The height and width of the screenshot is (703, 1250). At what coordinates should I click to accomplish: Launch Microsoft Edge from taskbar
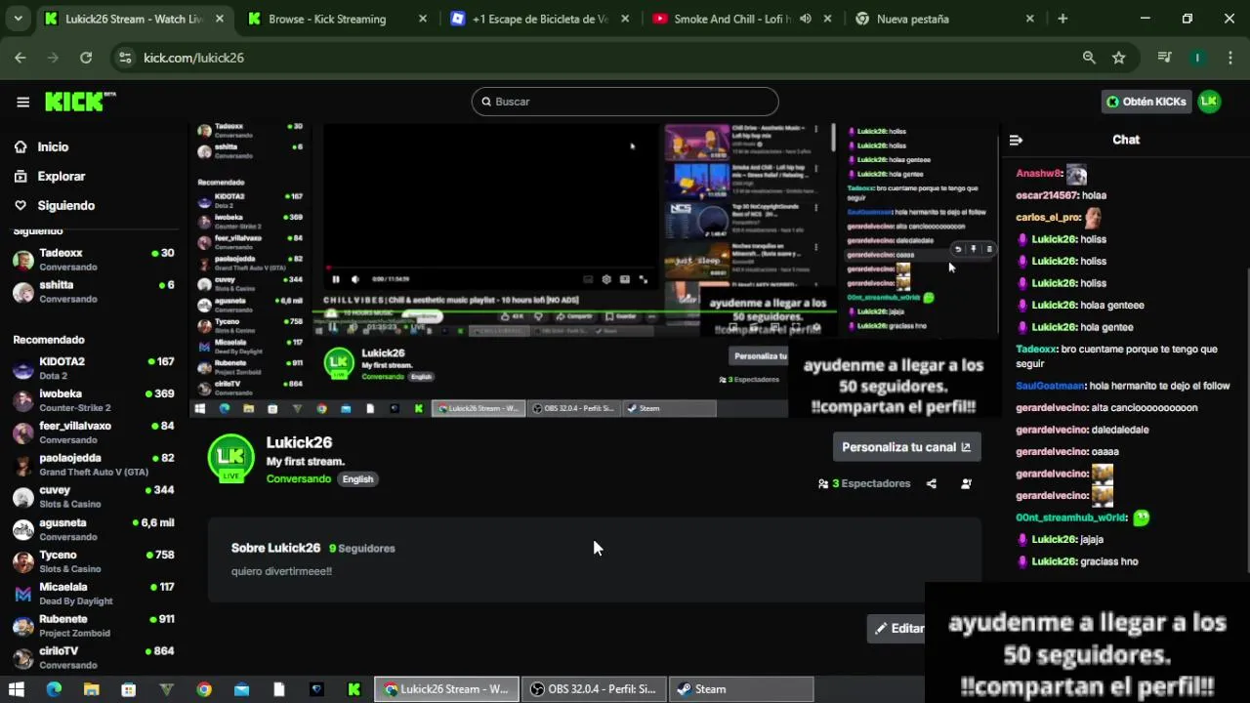[54, 689]
